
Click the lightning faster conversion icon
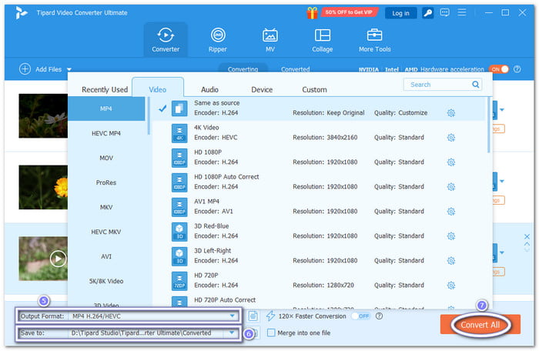tap(270, 316)
